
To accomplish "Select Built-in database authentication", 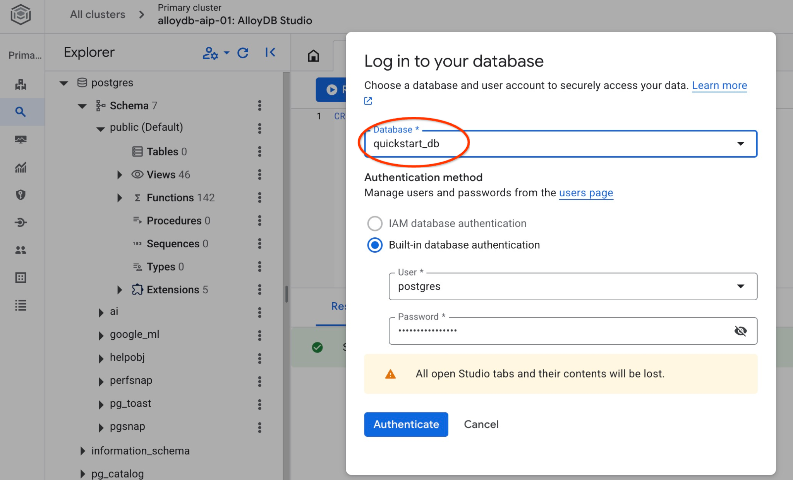I will coord(375,245).
